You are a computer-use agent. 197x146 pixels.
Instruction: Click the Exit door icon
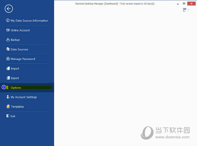pyautogui.click(x=8, y=116)
